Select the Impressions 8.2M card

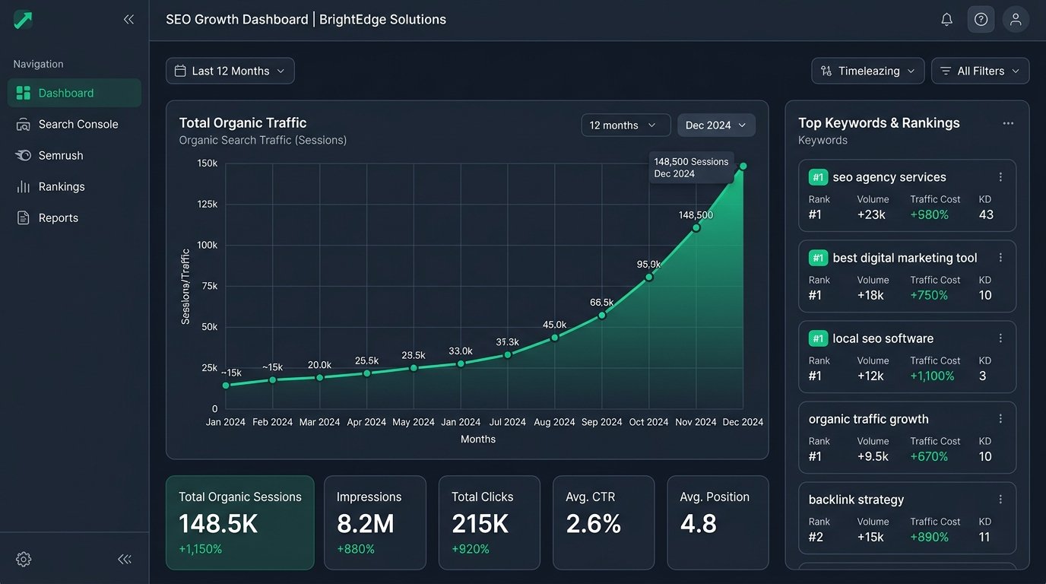[376, 523]
